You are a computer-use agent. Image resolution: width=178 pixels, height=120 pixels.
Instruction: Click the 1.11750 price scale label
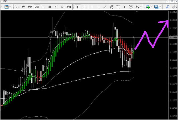click(x=173, y=68)
